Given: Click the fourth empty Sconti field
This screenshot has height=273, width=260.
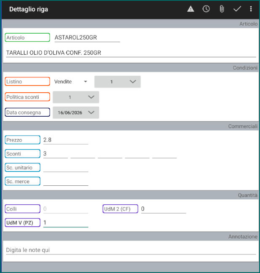Looking at the screenshot, I should [137, 154].
